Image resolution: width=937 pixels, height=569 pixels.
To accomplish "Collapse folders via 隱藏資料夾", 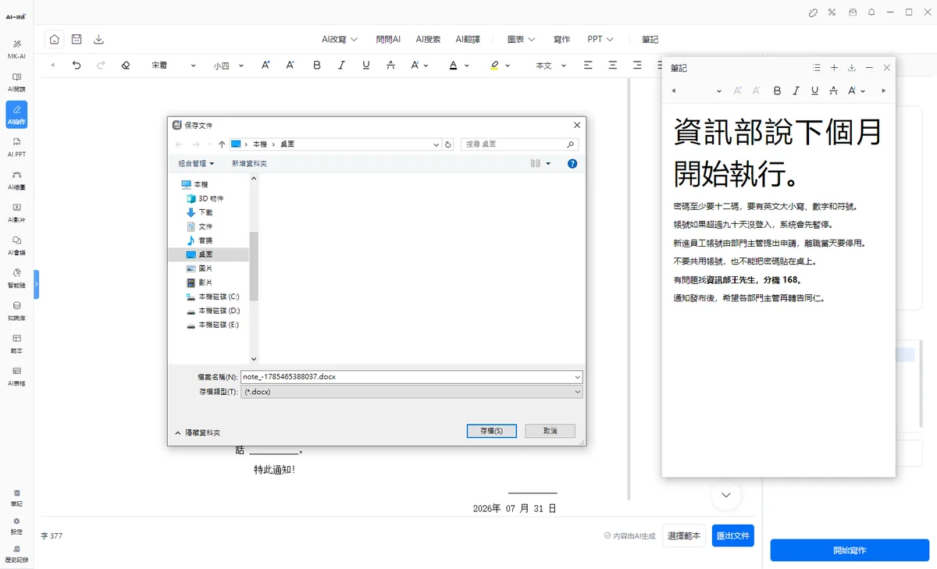I will click(198, 432).
